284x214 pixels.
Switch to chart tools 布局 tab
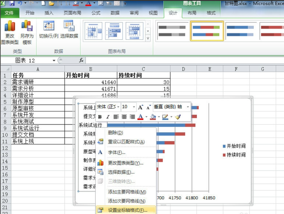point(192,13)
